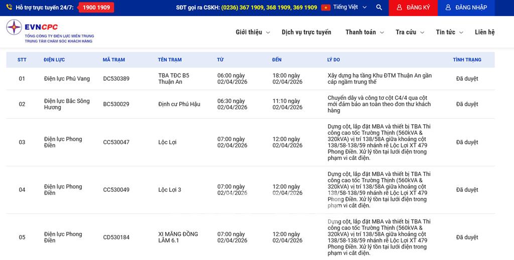
Task: Click the phone support icon
Action: pos(9,8)
